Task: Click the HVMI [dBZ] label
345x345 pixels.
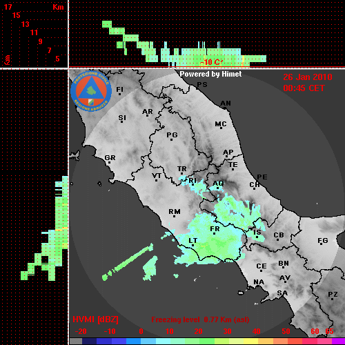Action: [x=95, y=319]
